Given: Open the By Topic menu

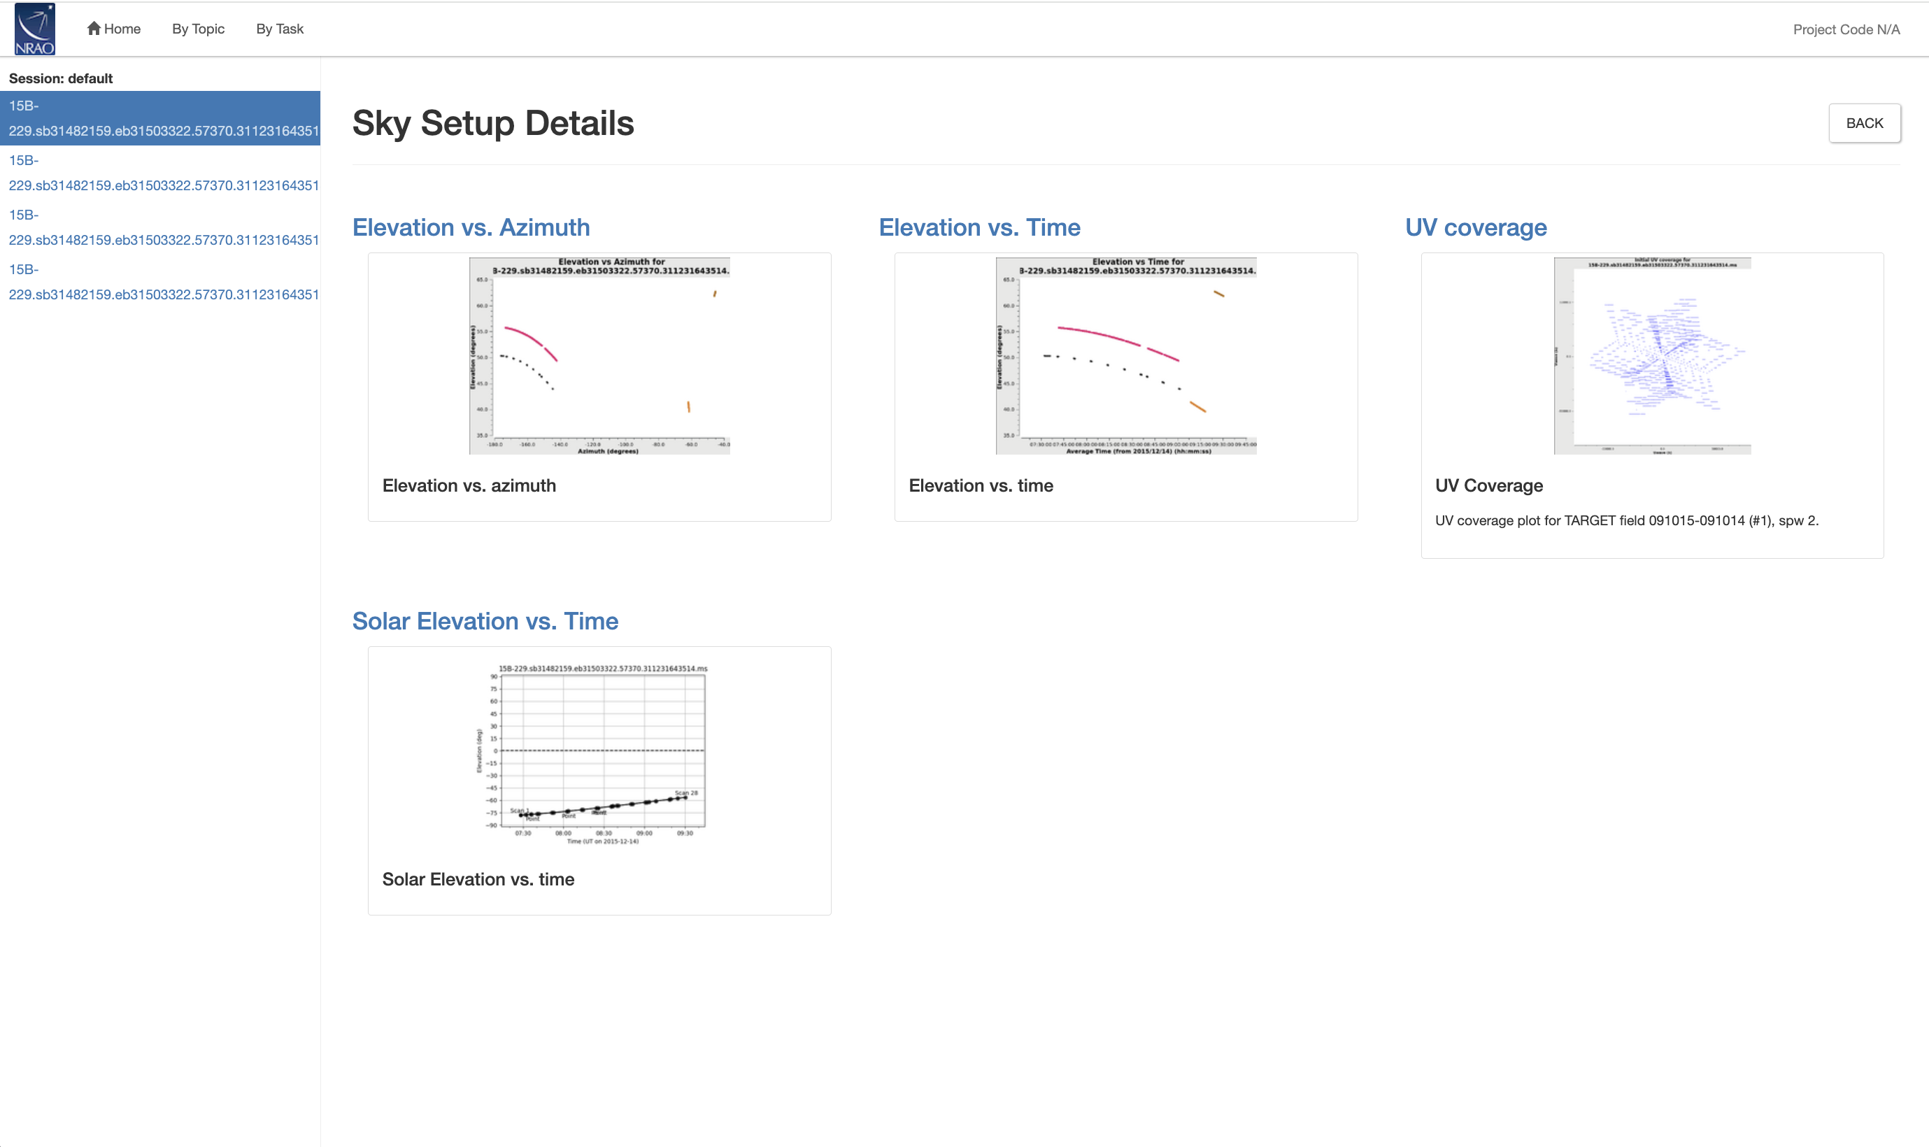Looking at the screenshot, I should pos(198,29).
